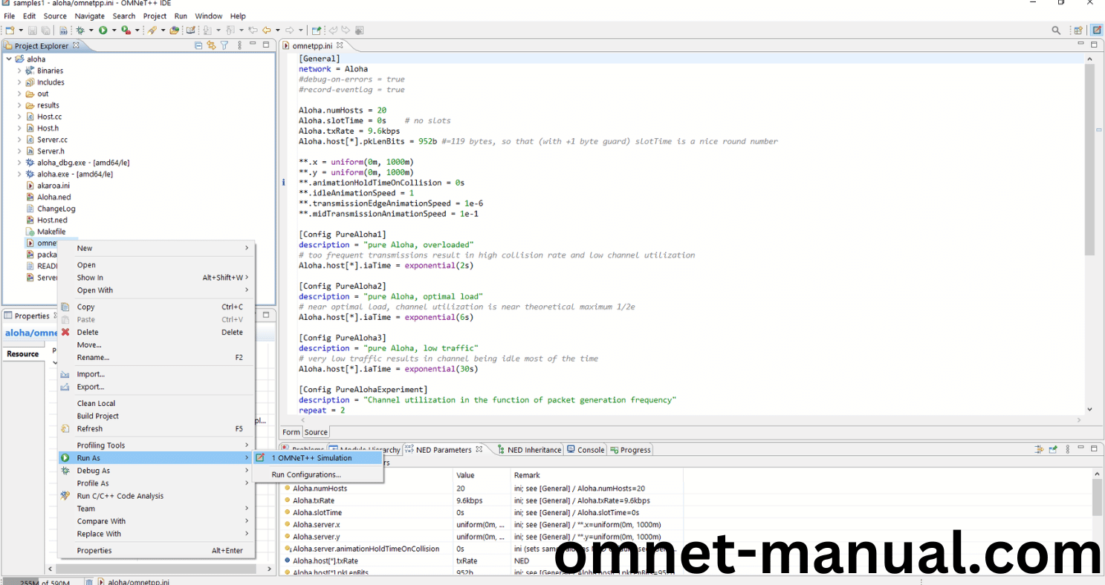Open the Debug As context submenu
The image size is (1105, 585).
point(156,471)
